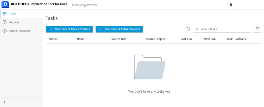Open the filter funnel icon

coord(257,29)
